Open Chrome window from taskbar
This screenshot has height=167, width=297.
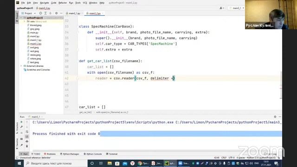(x=143, y=163)
